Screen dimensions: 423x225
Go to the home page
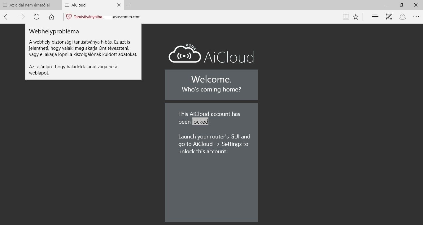pos(51,17)
